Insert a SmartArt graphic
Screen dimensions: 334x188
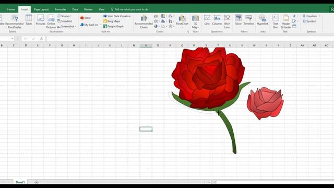click(65, 21)
